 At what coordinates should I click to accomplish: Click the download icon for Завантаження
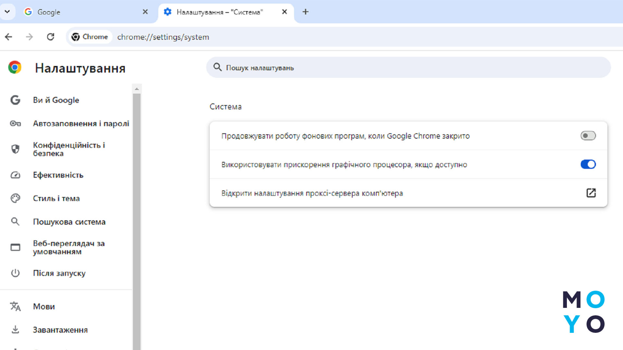[x=15, y=330]
